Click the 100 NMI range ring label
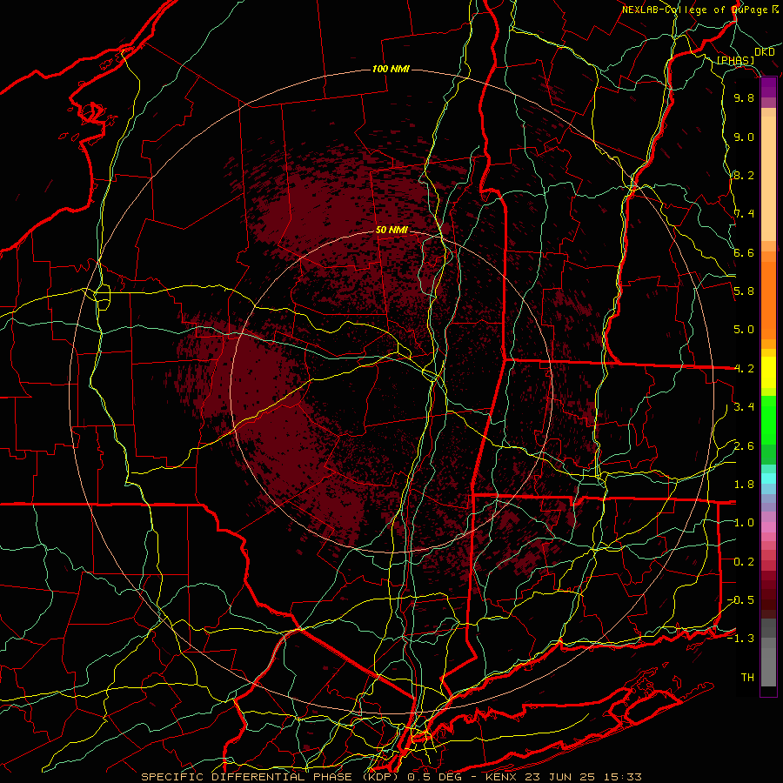This screenshot has height=783, width=783. (x=391, y=69)
